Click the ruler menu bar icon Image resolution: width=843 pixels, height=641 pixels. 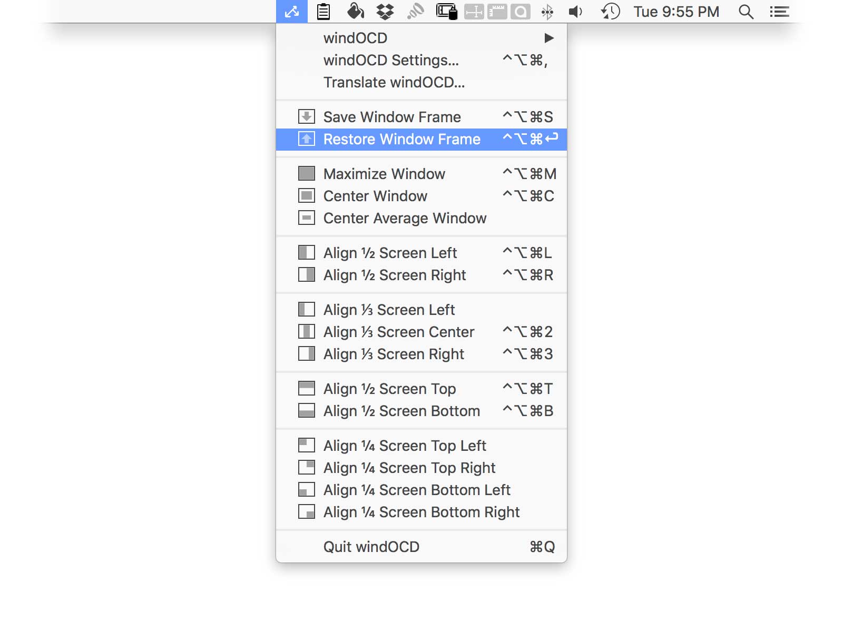coord(497,12)
